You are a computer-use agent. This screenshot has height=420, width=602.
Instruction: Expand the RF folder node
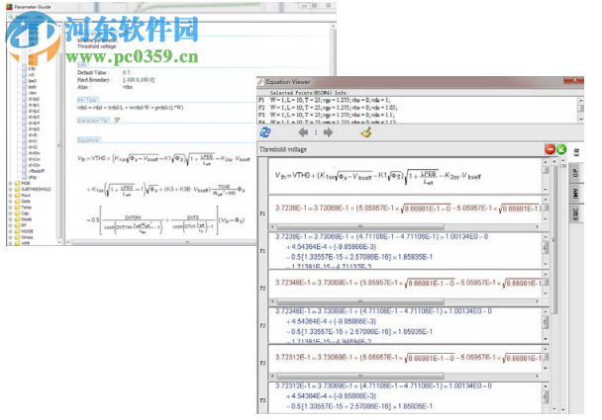10,225
